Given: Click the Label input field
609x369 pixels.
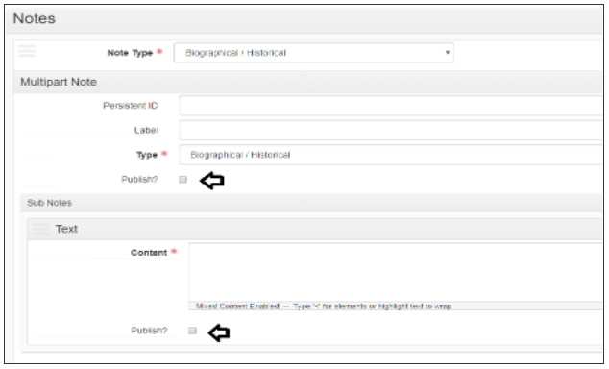Looking at the screenshot, I should coord(391,130).
